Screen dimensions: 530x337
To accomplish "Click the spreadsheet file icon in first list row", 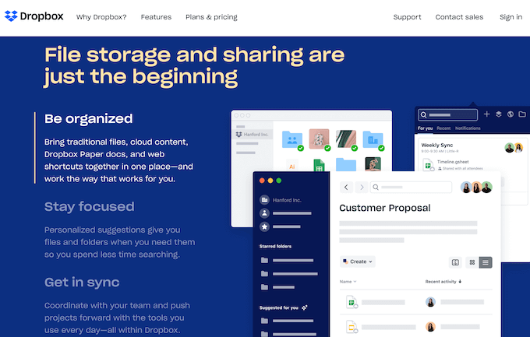I will 352,302.
